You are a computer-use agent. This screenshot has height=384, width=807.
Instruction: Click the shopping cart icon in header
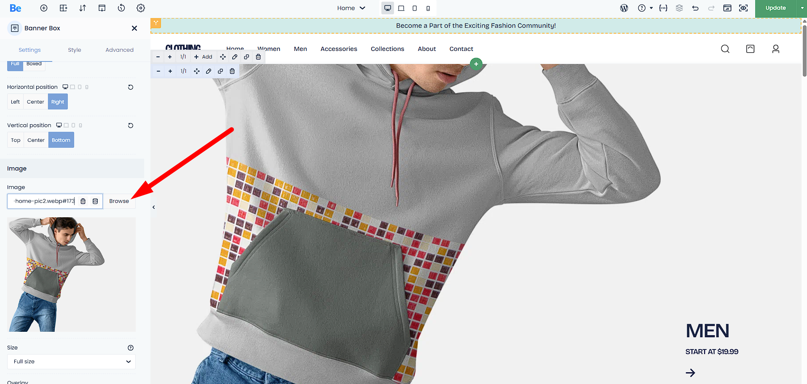[750, 49]
